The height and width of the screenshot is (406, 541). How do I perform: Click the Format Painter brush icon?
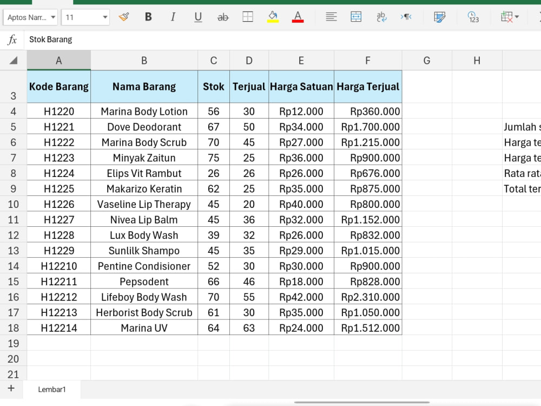click(x=124, y=17)
